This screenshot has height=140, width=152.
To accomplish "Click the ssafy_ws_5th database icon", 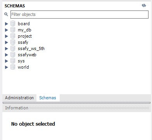I will click(13, 48).
